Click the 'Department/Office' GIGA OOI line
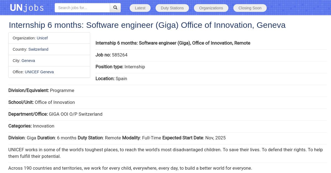331x173 pixels. (x=55, y=114)
